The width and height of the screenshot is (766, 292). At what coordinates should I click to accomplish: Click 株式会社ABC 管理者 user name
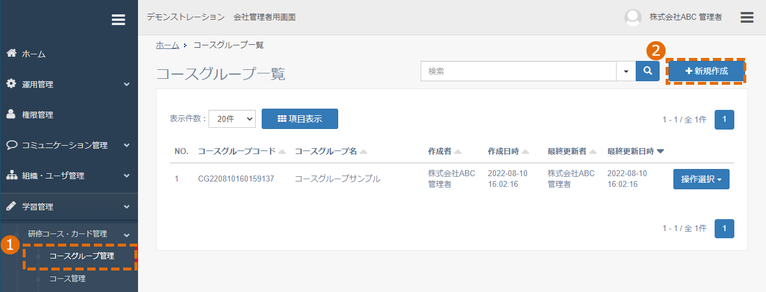(x=686, y=17)
